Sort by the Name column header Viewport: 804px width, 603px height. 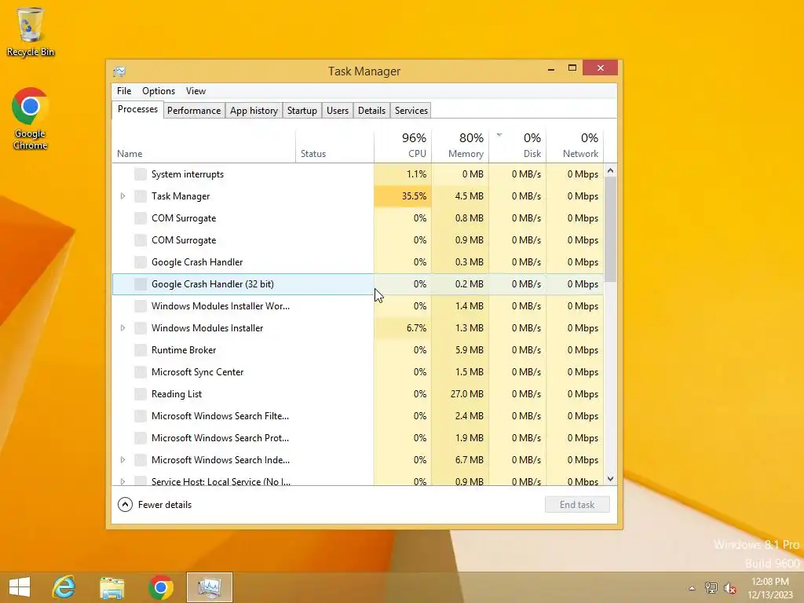[x=203, y=145]
